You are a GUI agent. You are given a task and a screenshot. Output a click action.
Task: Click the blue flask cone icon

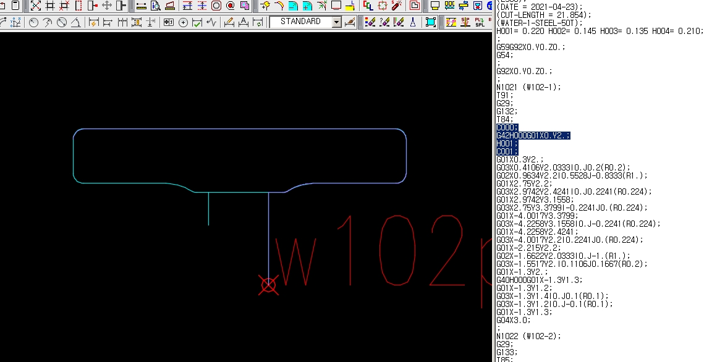[413, 22]
